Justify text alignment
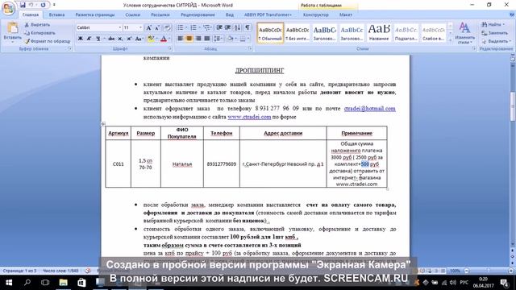The image size is (516, 290). tap(207, 39)
